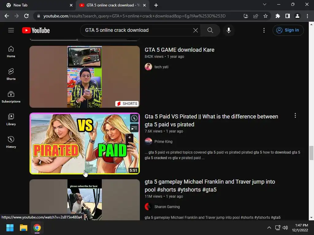View site info via the padlock icon

(x=39, y=16)
